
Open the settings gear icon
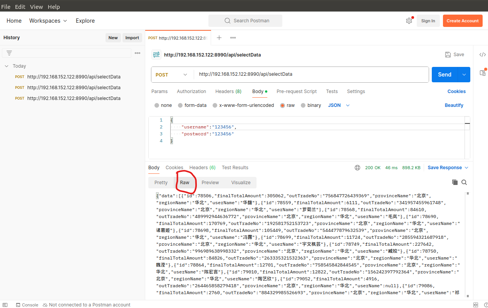(x=409, y=21)
